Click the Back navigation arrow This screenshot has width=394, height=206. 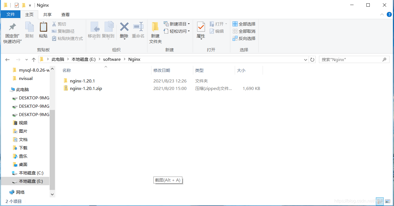[x=8, y=60]
